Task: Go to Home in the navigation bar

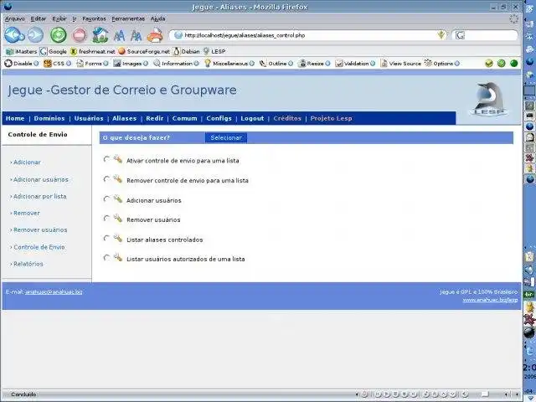Action: click(x=15, y=118)
